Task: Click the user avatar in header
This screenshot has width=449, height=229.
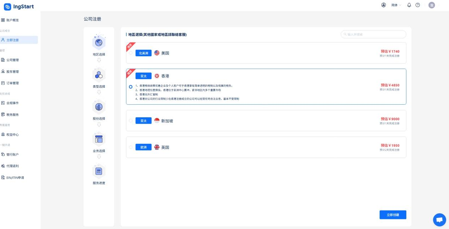Action: [x=432, y=5]
